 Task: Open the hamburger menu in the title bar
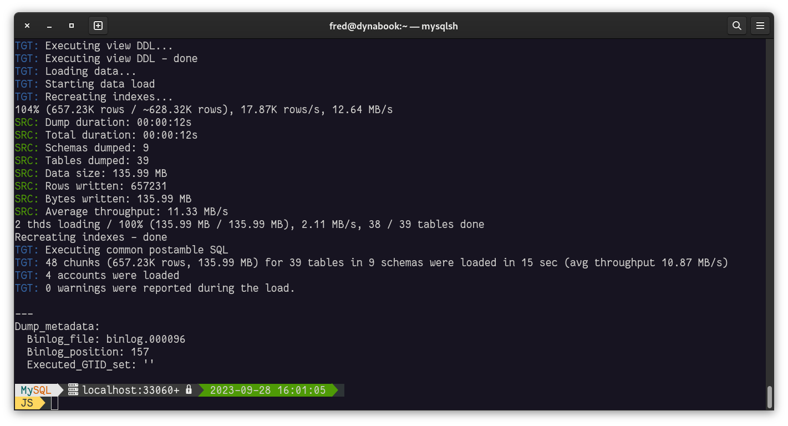tap(760, 26)
